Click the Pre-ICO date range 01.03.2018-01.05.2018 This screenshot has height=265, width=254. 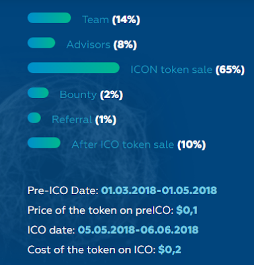[159, 190]
